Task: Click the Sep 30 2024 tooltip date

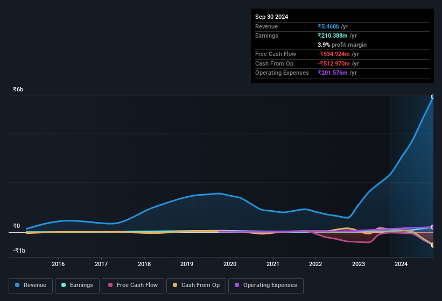Action: coord(271,17)
